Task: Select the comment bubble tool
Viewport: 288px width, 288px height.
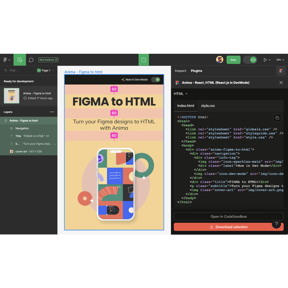Action: click(31, 60)
